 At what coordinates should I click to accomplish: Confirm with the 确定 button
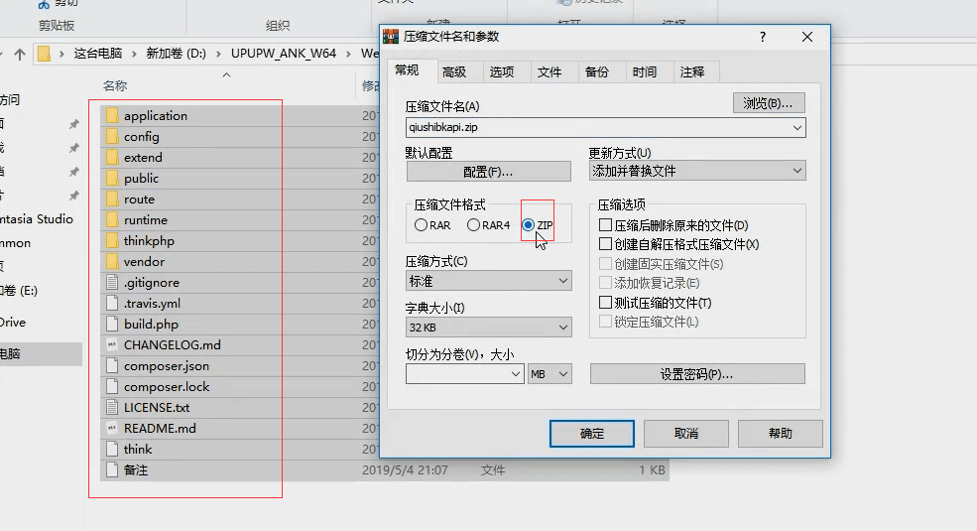click(x=592, y=434)
